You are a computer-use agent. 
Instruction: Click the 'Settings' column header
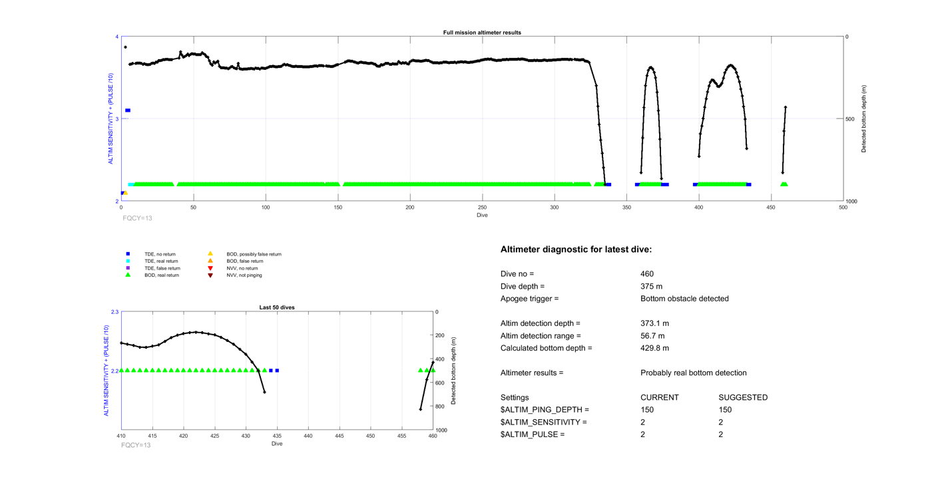pyautogui.click(x=515, y=398)
